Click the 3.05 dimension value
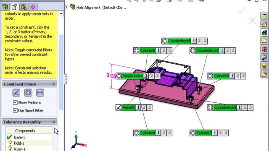 point(111,75)
